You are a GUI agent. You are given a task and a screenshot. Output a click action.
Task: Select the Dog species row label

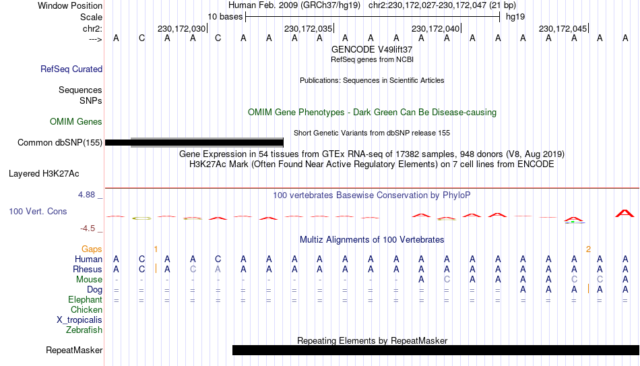[x=94, y=290]
